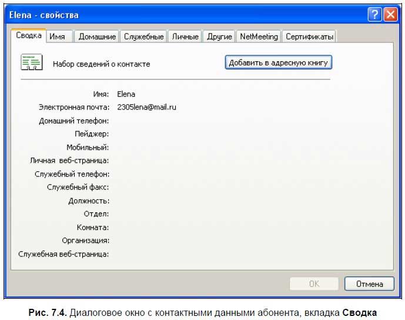Go to the Служебные tab
The width and height of the screenshot is (405, 320).
pos(143,36)
